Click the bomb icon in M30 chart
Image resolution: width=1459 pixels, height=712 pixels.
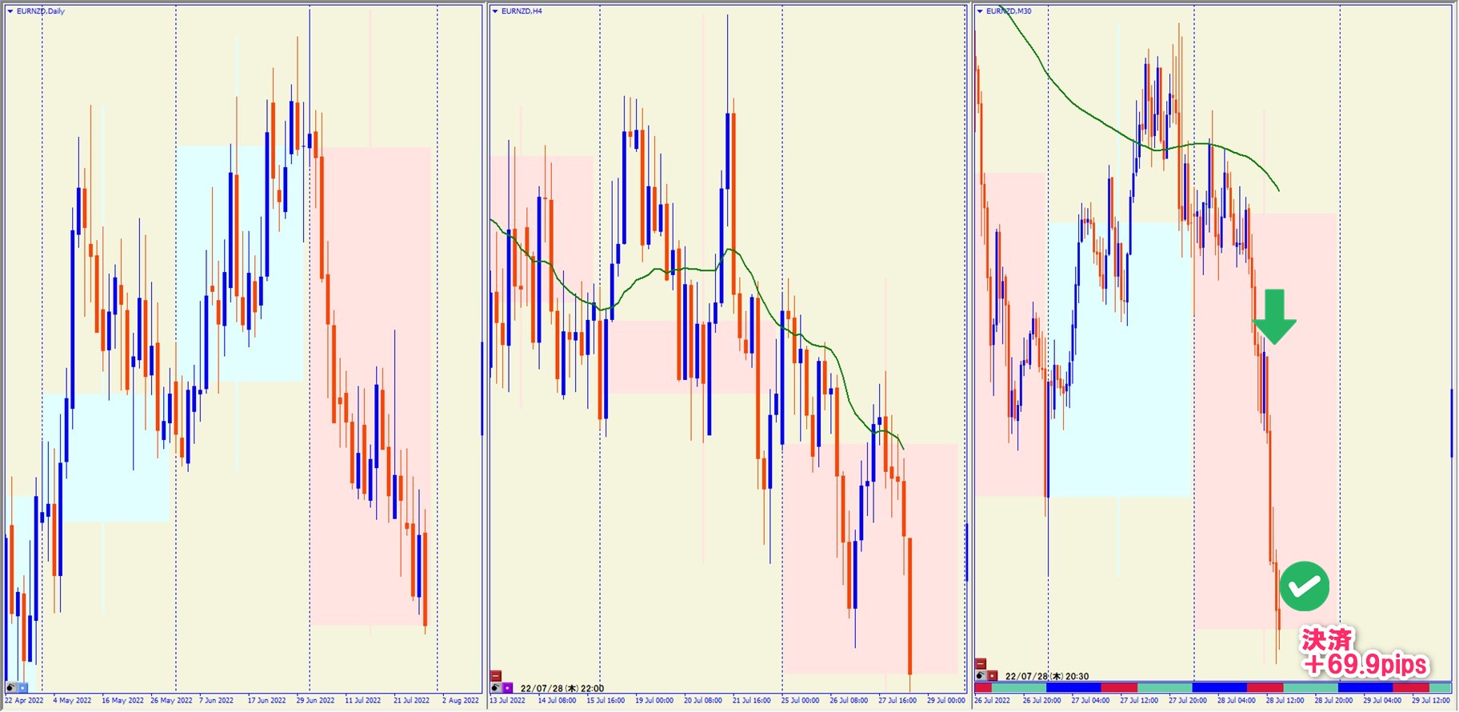coord(981,676)
